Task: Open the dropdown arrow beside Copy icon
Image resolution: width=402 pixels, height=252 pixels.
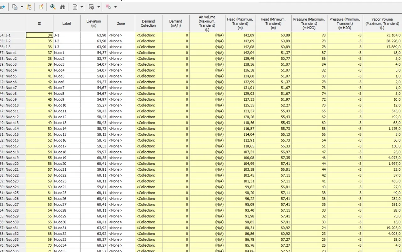Action: (22, 7)
